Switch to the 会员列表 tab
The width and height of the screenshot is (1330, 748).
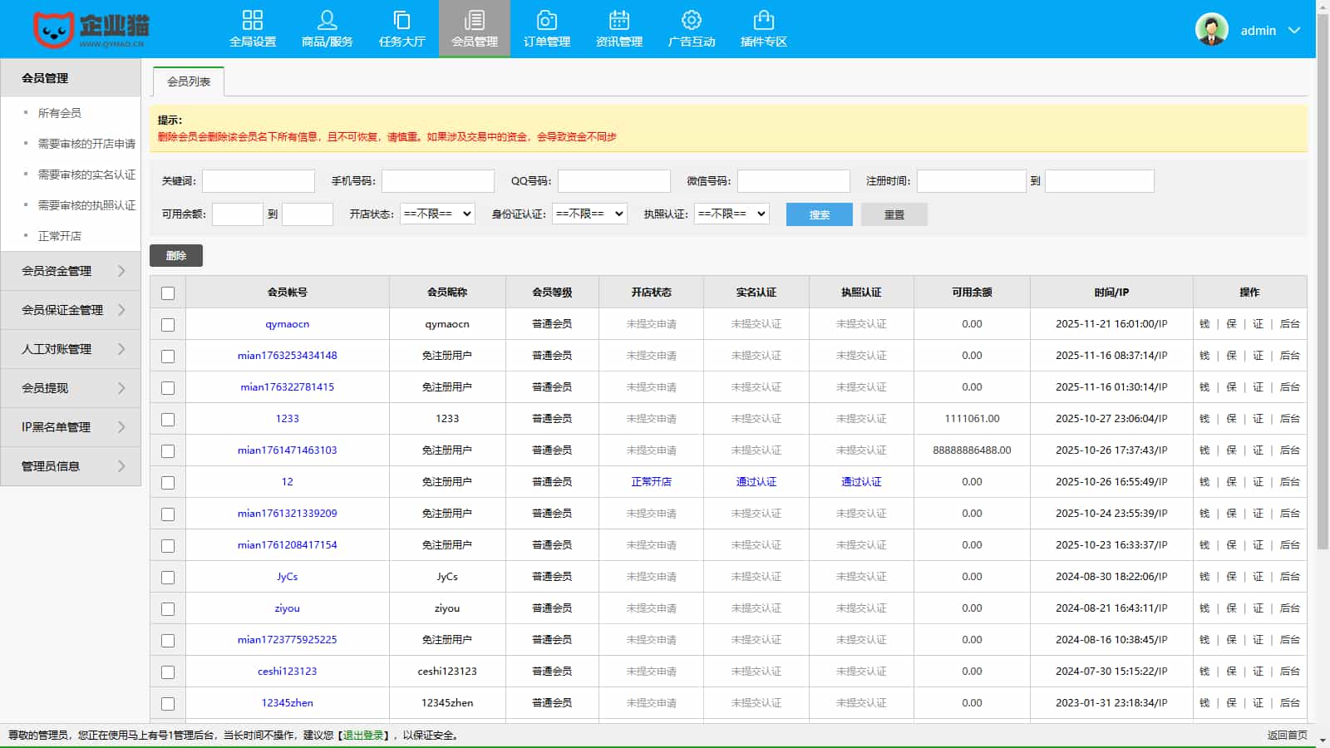point(189,81)
